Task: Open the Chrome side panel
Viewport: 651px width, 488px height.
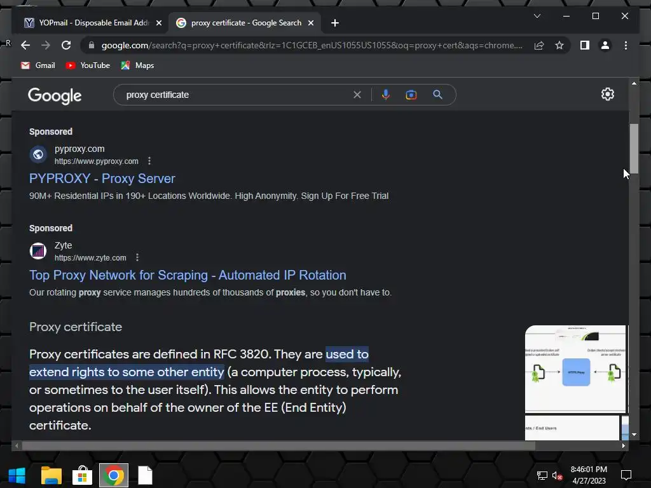Action: pos(585,45)
